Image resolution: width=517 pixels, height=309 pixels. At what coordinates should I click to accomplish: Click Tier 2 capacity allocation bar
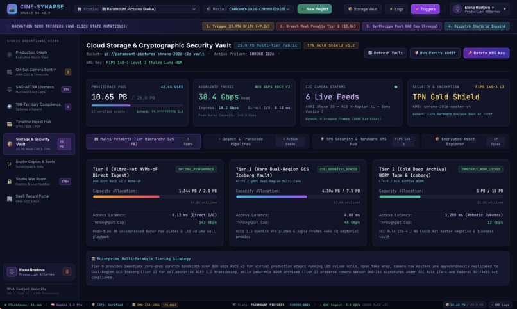tap(441, 196)
